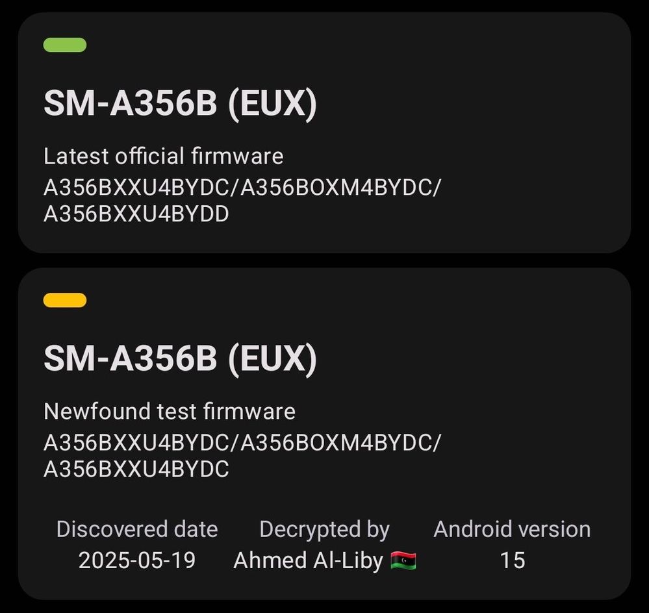Screen dimensions: 649x613
Task: Click the A356BXXU4BYDC/A356BOXM4BYDC line in test card
Action: 242,443
